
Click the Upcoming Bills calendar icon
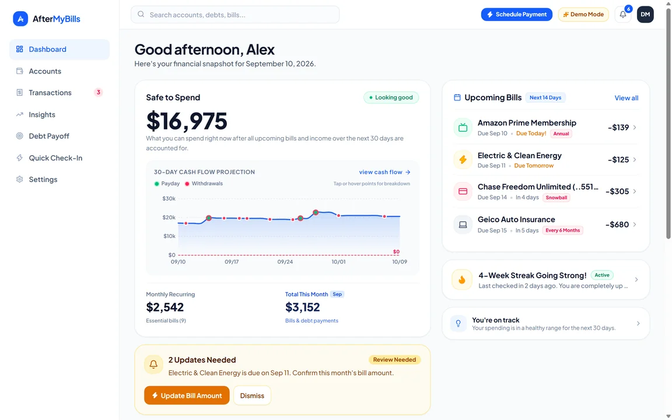(x=457, y=98)
